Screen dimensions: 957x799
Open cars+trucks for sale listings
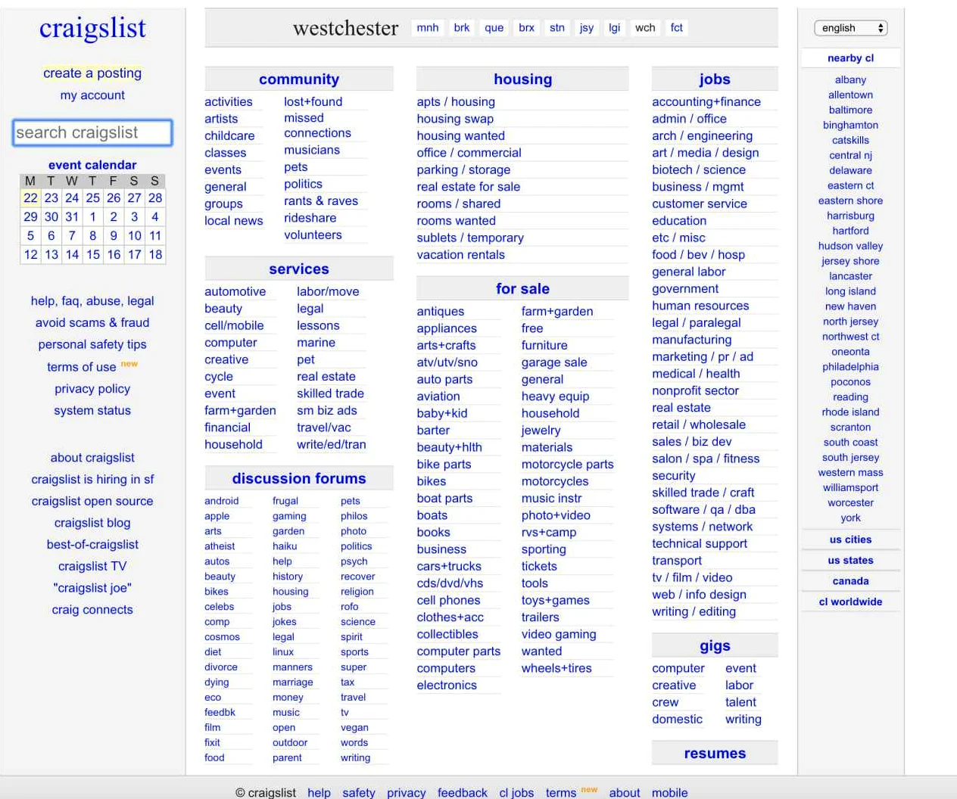449,566
